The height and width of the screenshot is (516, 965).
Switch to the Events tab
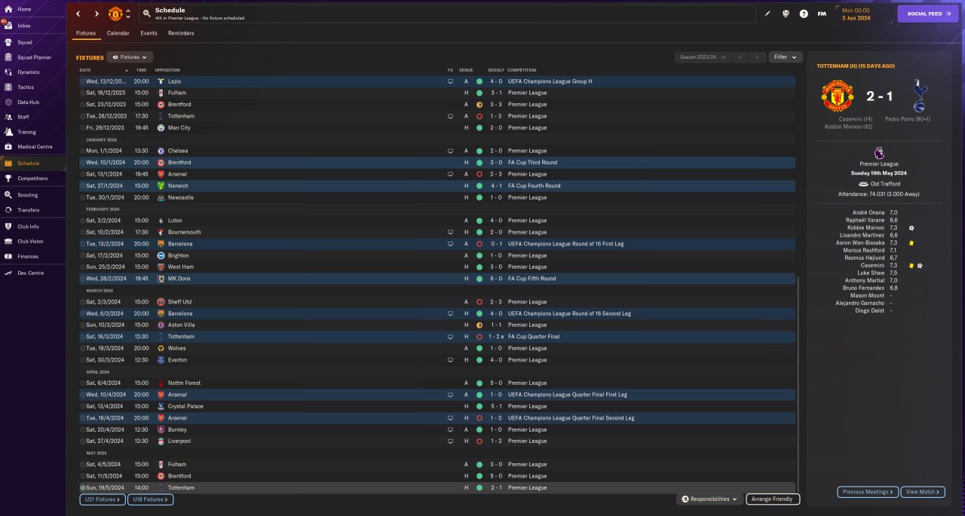(149, 33)
